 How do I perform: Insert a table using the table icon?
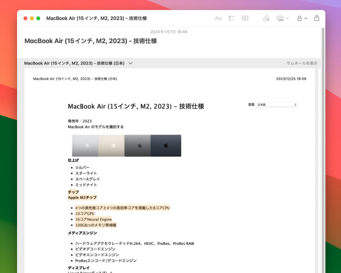tap(245, 18)
